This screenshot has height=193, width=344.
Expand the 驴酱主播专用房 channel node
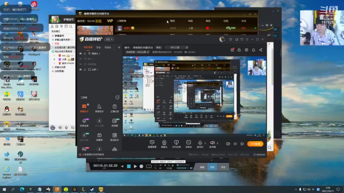coord(53,39)
